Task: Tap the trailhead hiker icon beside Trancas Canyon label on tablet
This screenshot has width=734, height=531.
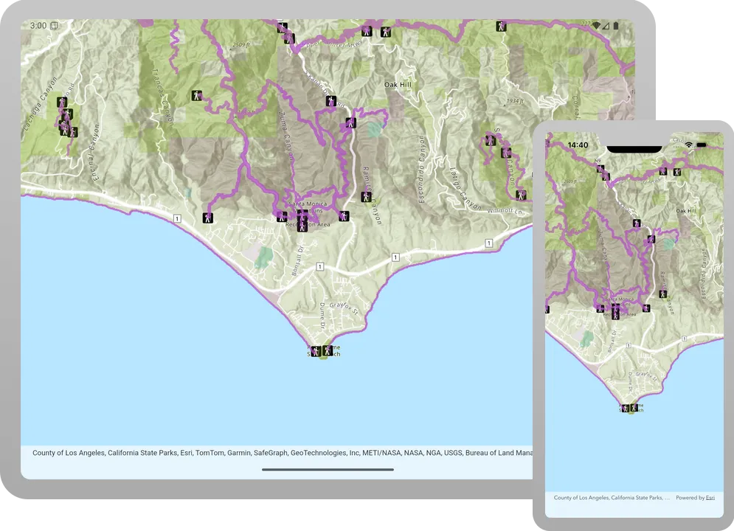Action: click(197, 96)
